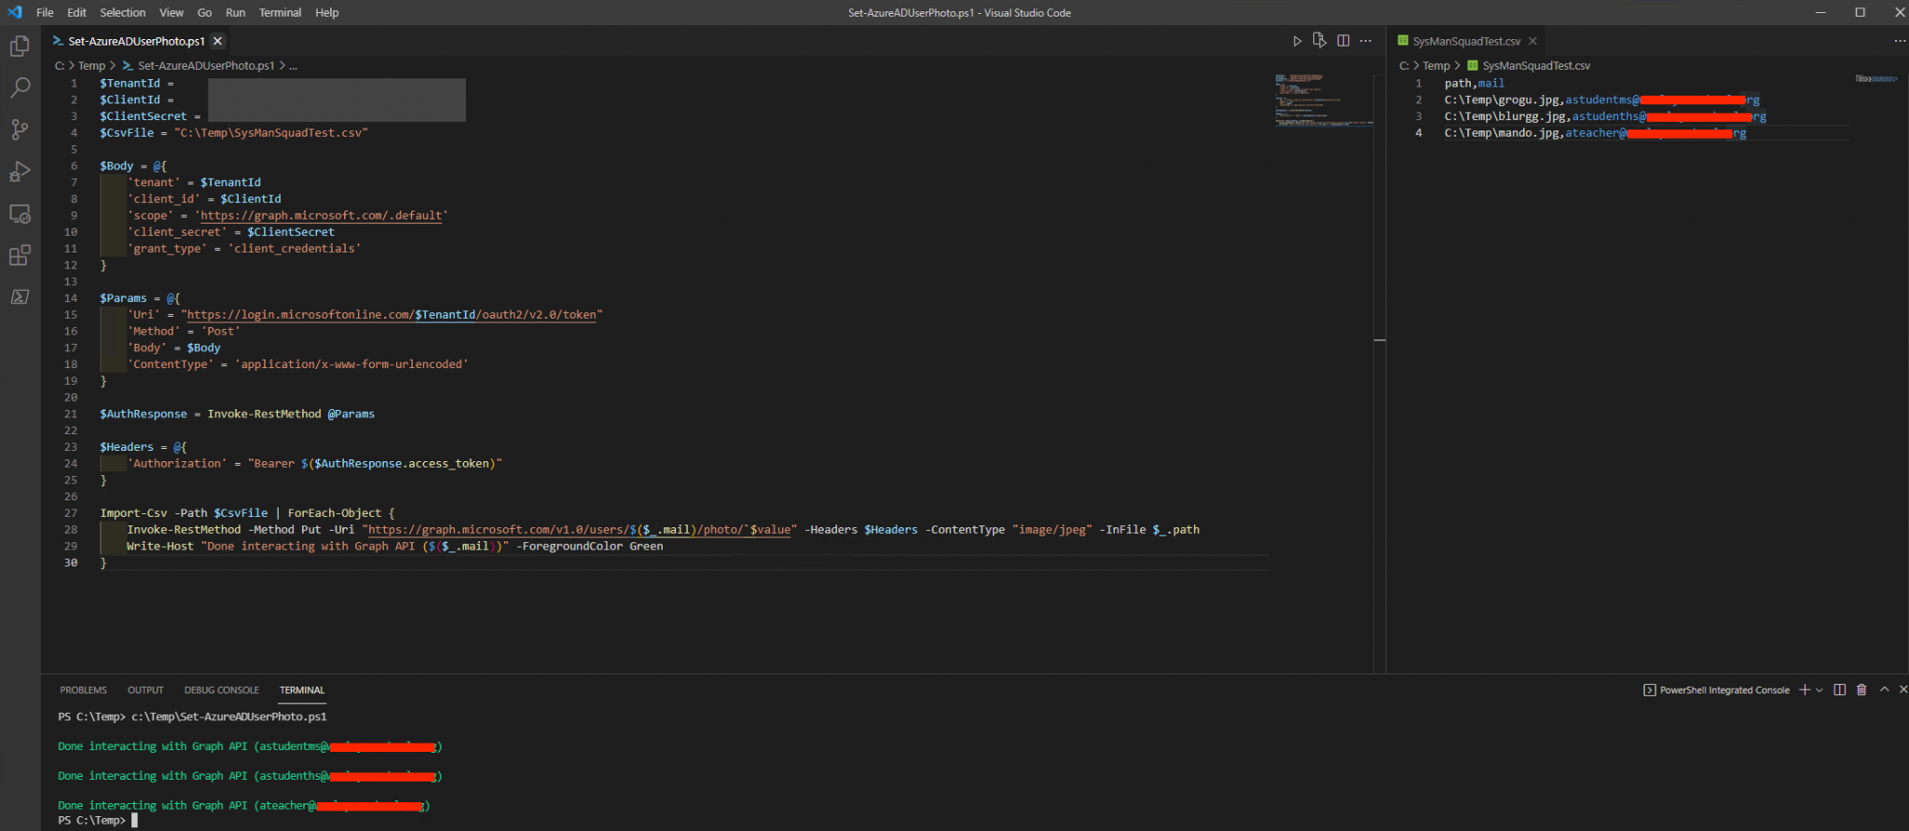Expand the C: breadcrumb in ps1 editor
Viewport: 1909px width, 831px height.
(x=60, y=66)
